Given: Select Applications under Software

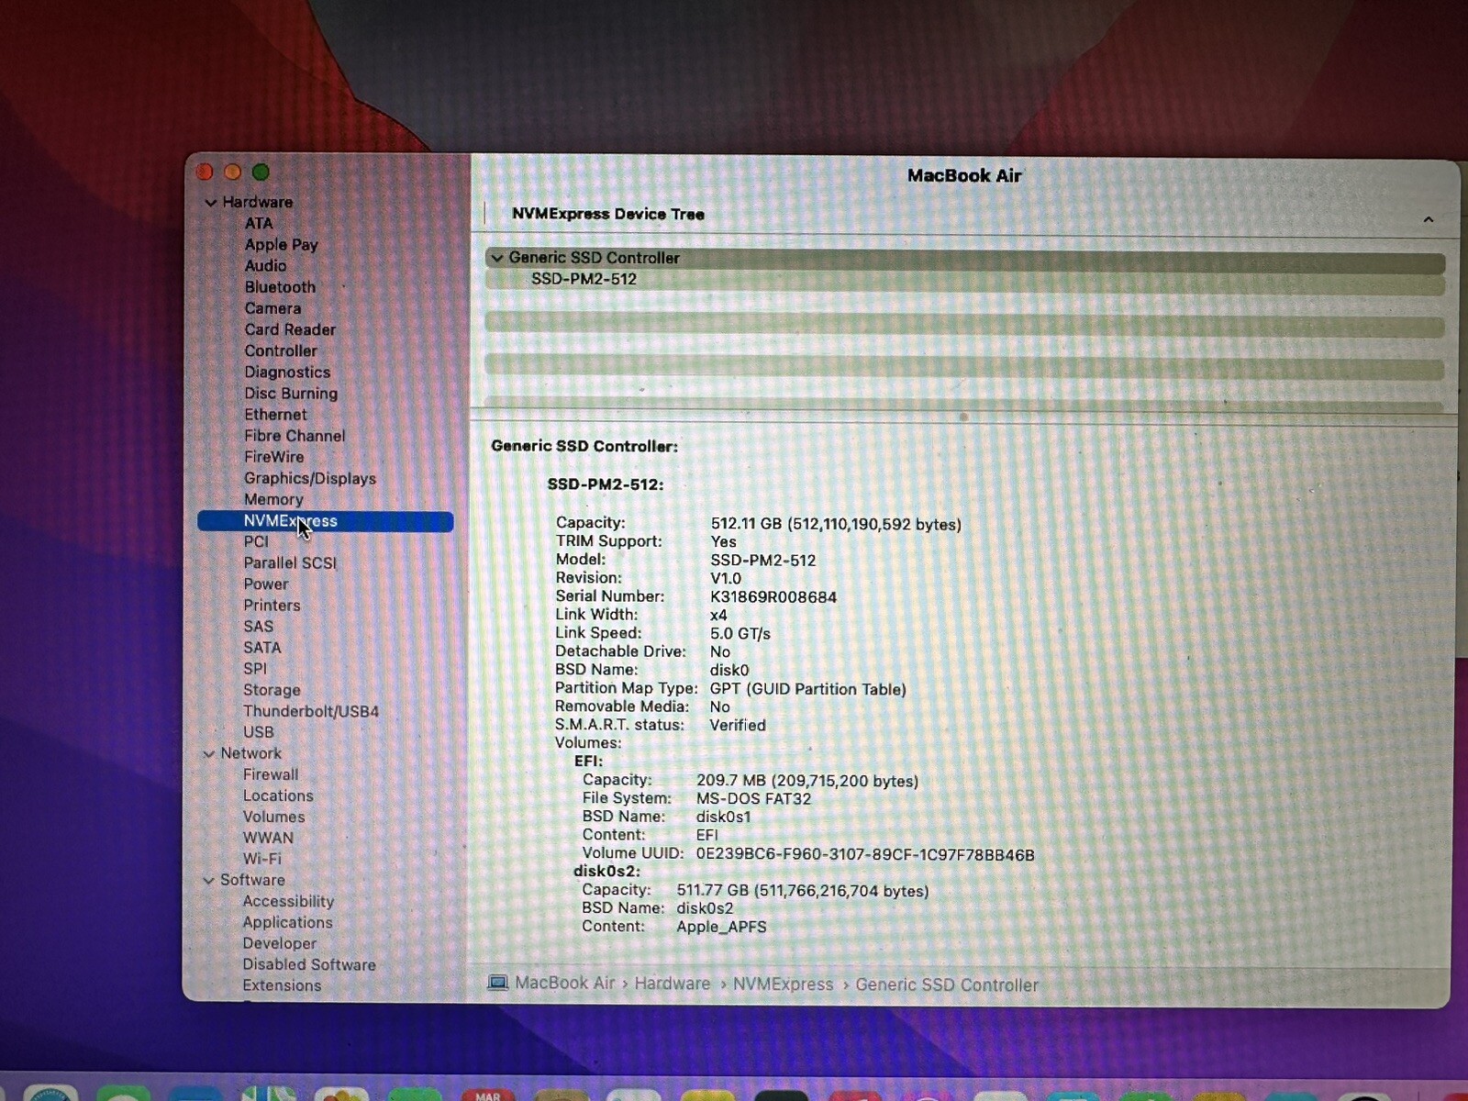Looking at the screenshot, I should (x=287, y=923).
